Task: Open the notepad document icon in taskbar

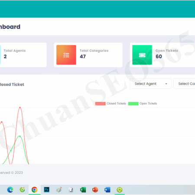Action: click(x=71, y=190)
